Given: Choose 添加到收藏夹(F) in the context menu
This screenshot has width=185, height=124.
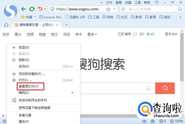Looking at the screenshot, I should pyautogui.click(x=44, y=74).
